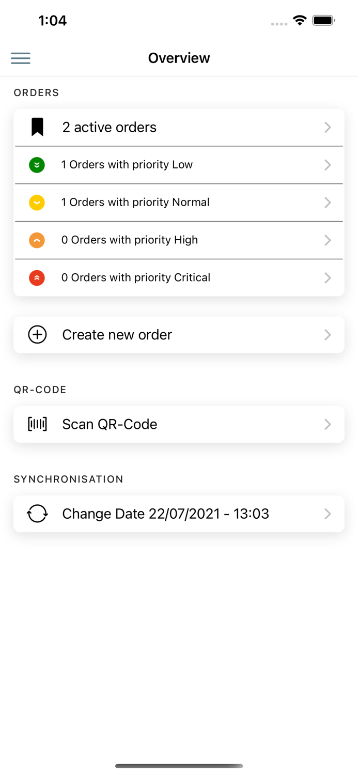The image size is (358, 775).
Task: Expand the active orders chevron
Action: pos(328,127)
